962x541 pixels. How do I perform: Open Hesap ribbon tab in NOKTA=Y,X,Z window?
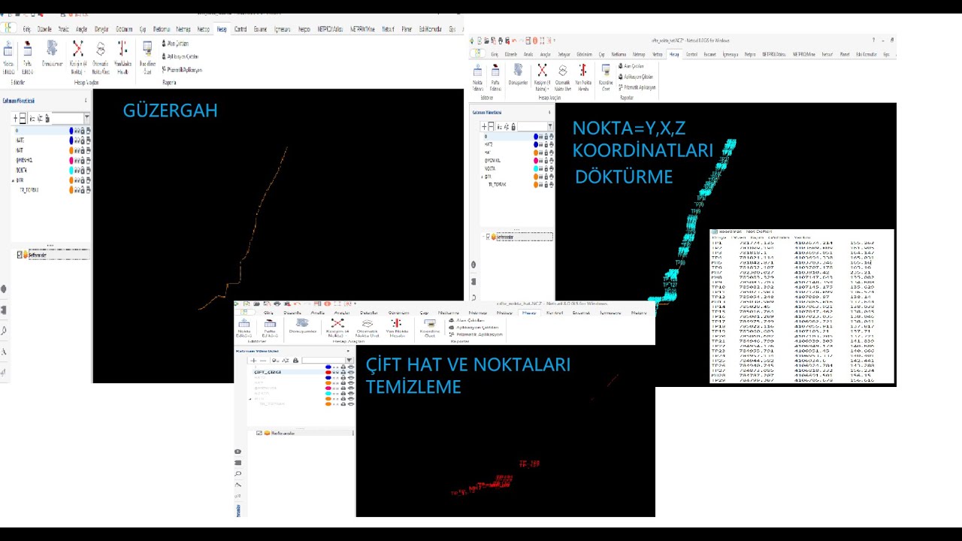click(674, 54)
